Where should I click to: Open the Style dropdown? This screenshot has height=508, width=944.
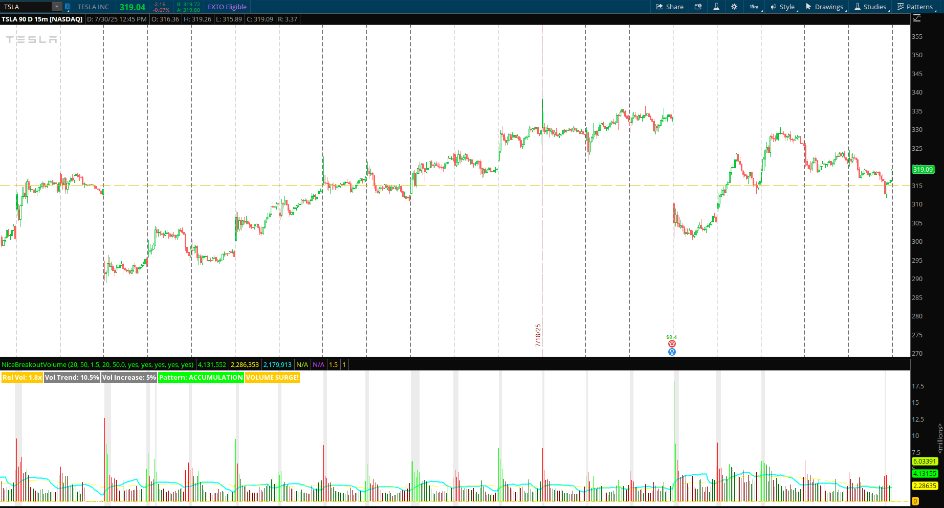[785, 7]
